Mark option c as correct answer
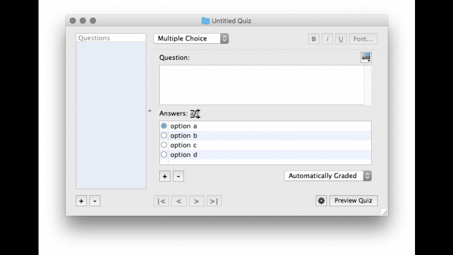The height and width of the screenshot is (255, 453). tap(164, 145)
